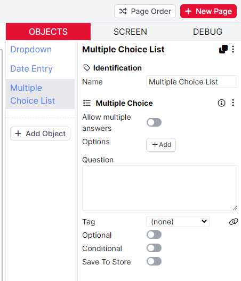This screenshot has width=241, height=281.
Task: Open the Multiple Choice section kebab menu
Action: click(233, 103)
